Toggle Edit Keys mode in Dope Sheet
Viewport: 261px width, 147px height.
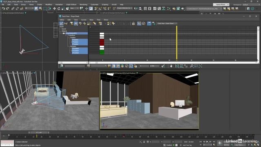click(x=62, y=24)
